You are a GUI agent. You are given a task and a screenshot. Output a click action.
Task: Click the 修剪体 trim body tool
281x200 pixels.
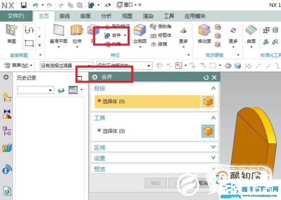[161, 35]
